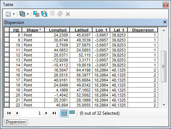The height and width of the screenshot is (129, 171).
Task: Click Shape cell Point in row 22
Action: tap(33, 105)
